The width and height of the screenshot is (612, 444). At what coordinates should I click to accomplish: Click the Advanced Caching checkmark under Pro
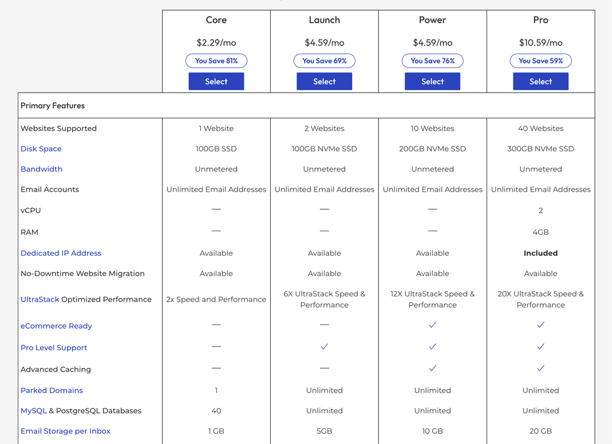point(540,368)
